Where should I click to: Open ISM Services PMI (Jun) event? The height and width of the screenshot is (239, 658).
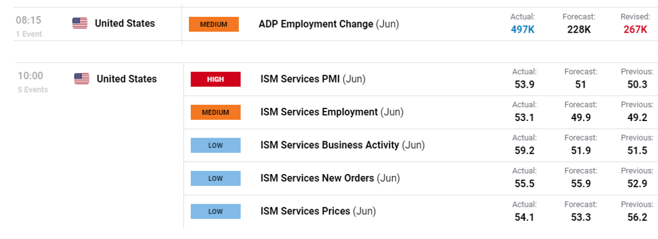pos(313,79)
